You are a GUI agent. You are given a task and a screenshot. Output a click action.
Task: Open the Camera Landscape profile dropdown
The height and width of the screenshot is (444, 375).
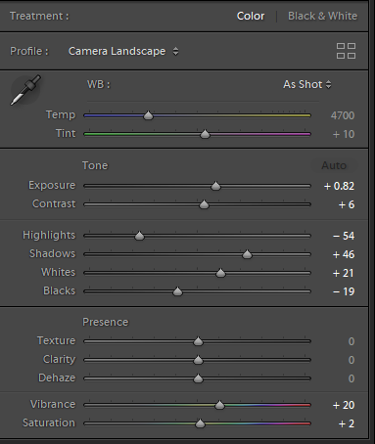pos(123,51)
